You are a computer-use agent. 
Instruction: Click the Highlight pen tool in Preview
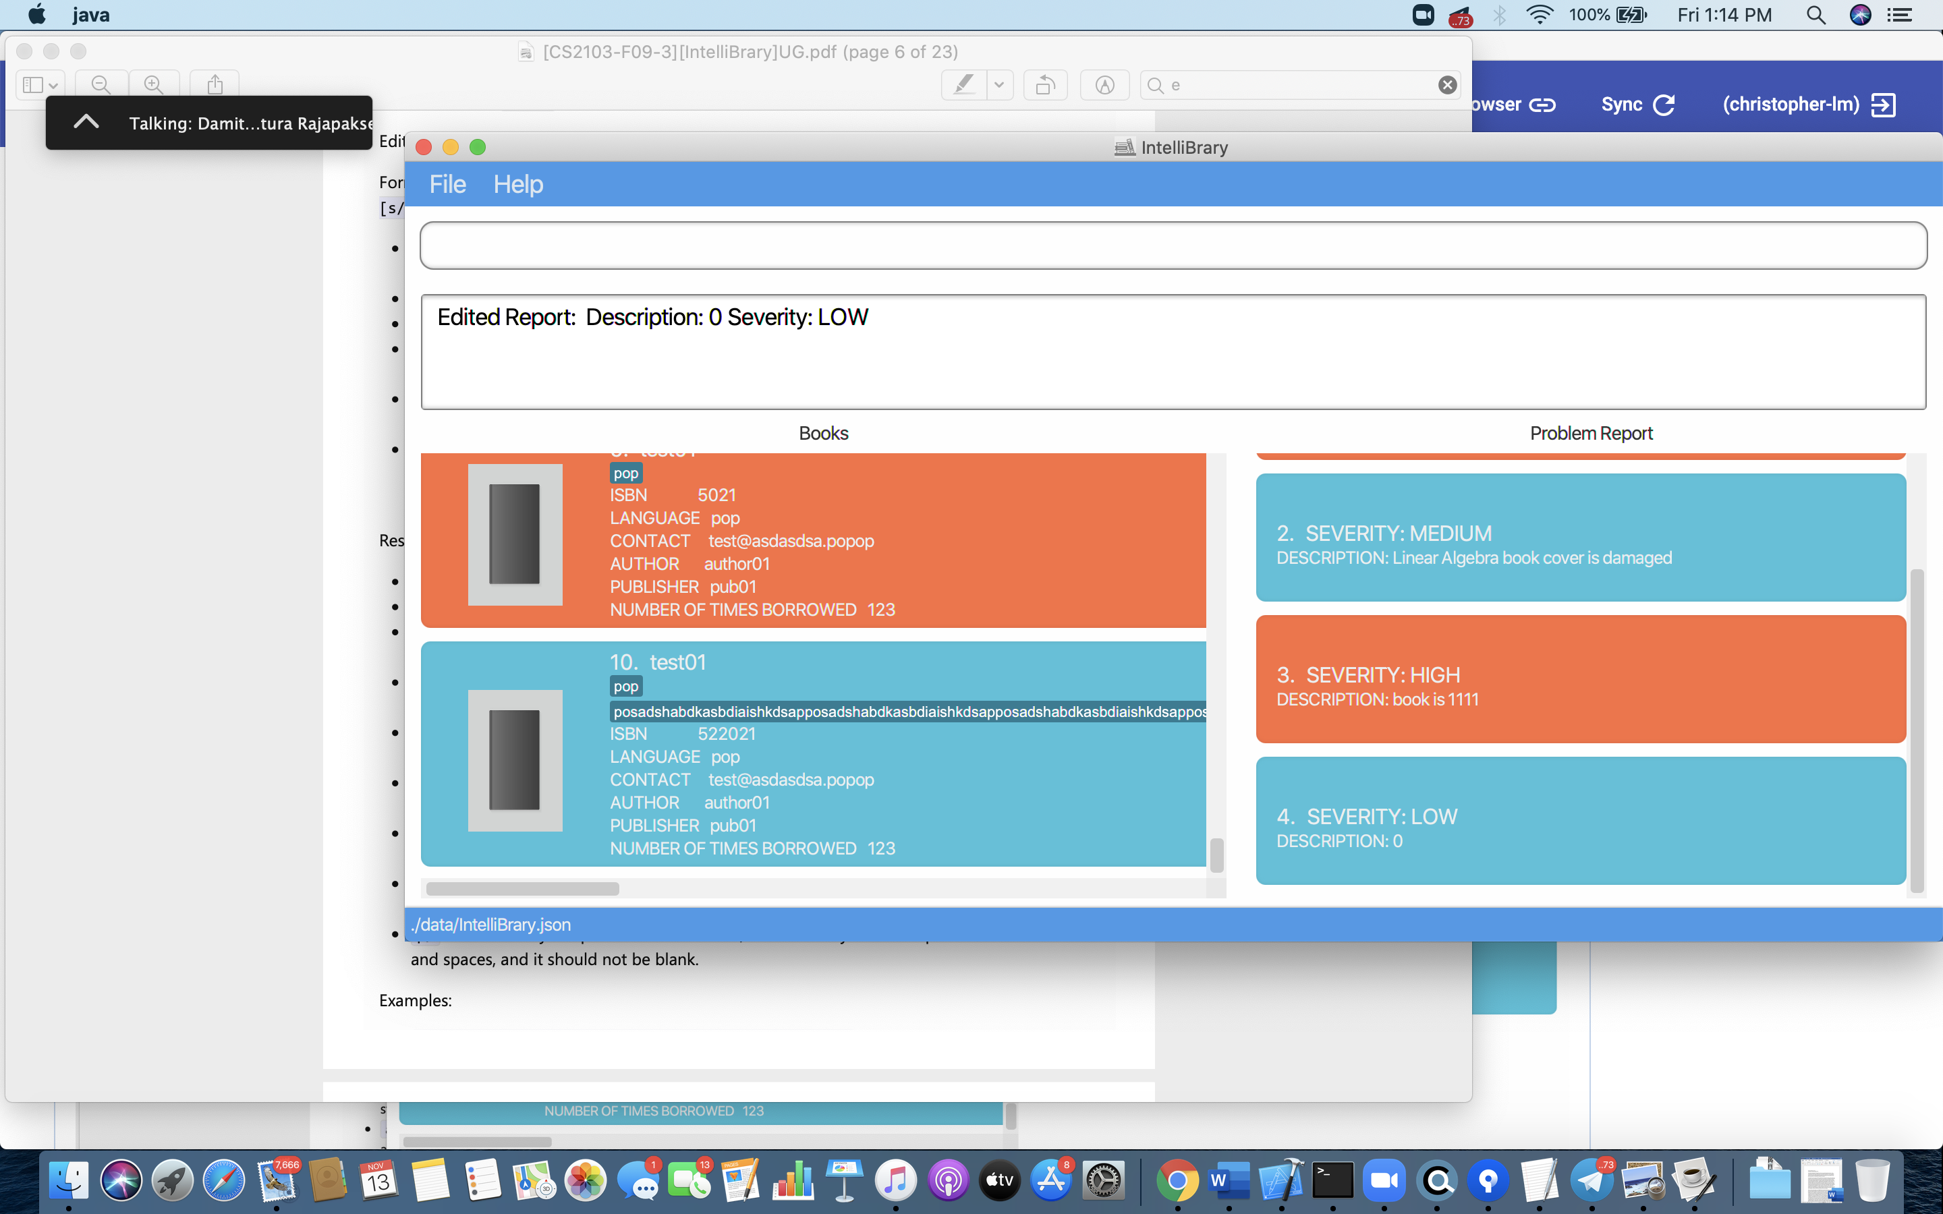pyautogui.click(x=964, y=84)
